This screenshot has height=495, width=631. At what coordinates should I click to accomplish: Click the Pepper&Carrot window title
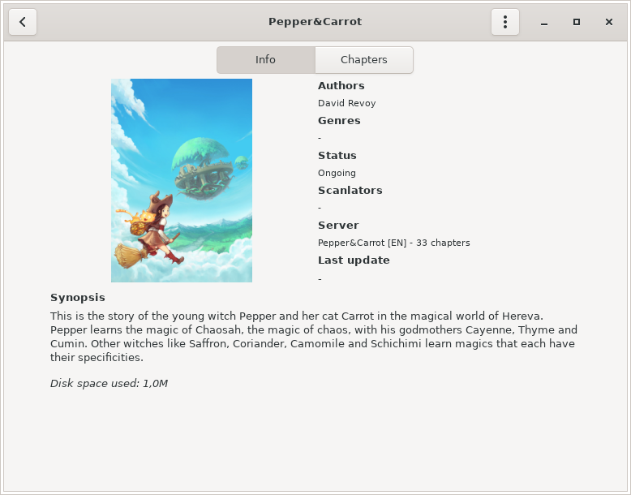pos(315,22)
